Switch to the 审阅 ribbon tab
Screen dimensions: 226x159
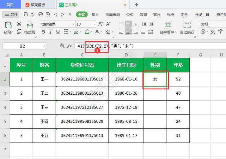(x=157, y=15)
